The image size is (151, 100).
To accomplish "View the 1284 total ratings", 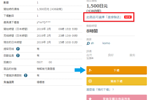I will [90, 58].
